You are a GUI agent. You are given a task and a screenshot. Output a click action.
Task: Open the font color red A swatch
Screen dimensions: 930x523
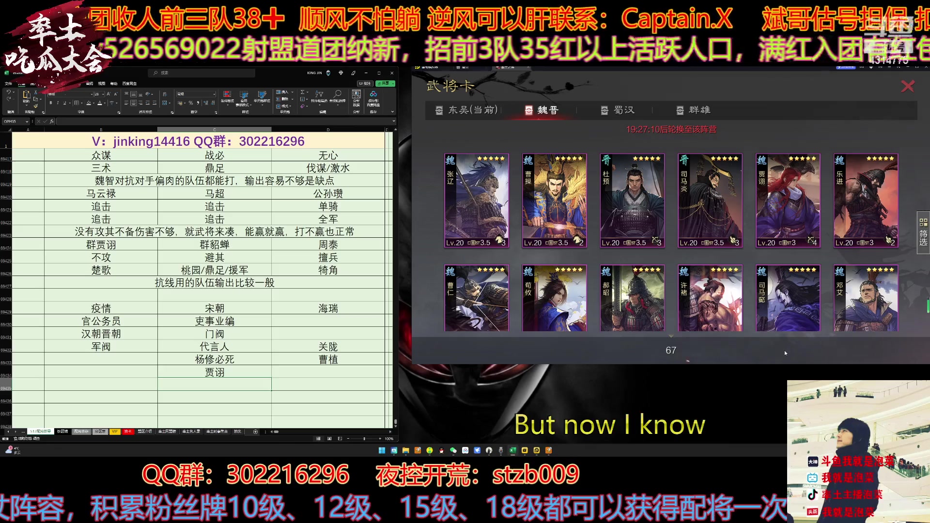[x=99, y=103]
